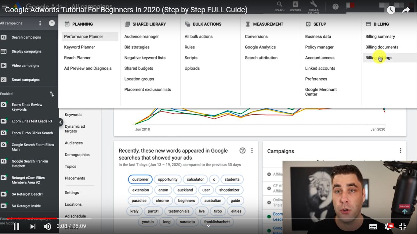This screenshot has width=417, height=234.
Task: Click the 'customer' word chip
Action: coord(140,179)
